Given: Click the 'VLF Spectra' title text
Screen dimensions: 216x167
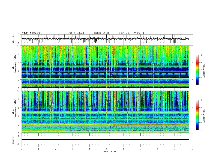Looking at the screenshot, I should pyautogui.click(x=31, y=33).
